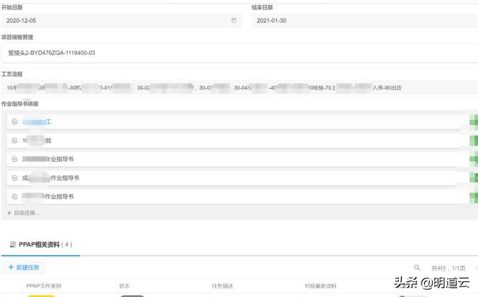The width and height of the screenshot is (478, 297).
Task: Open the first blue work instruction link
Action: [x=37, y=122]
